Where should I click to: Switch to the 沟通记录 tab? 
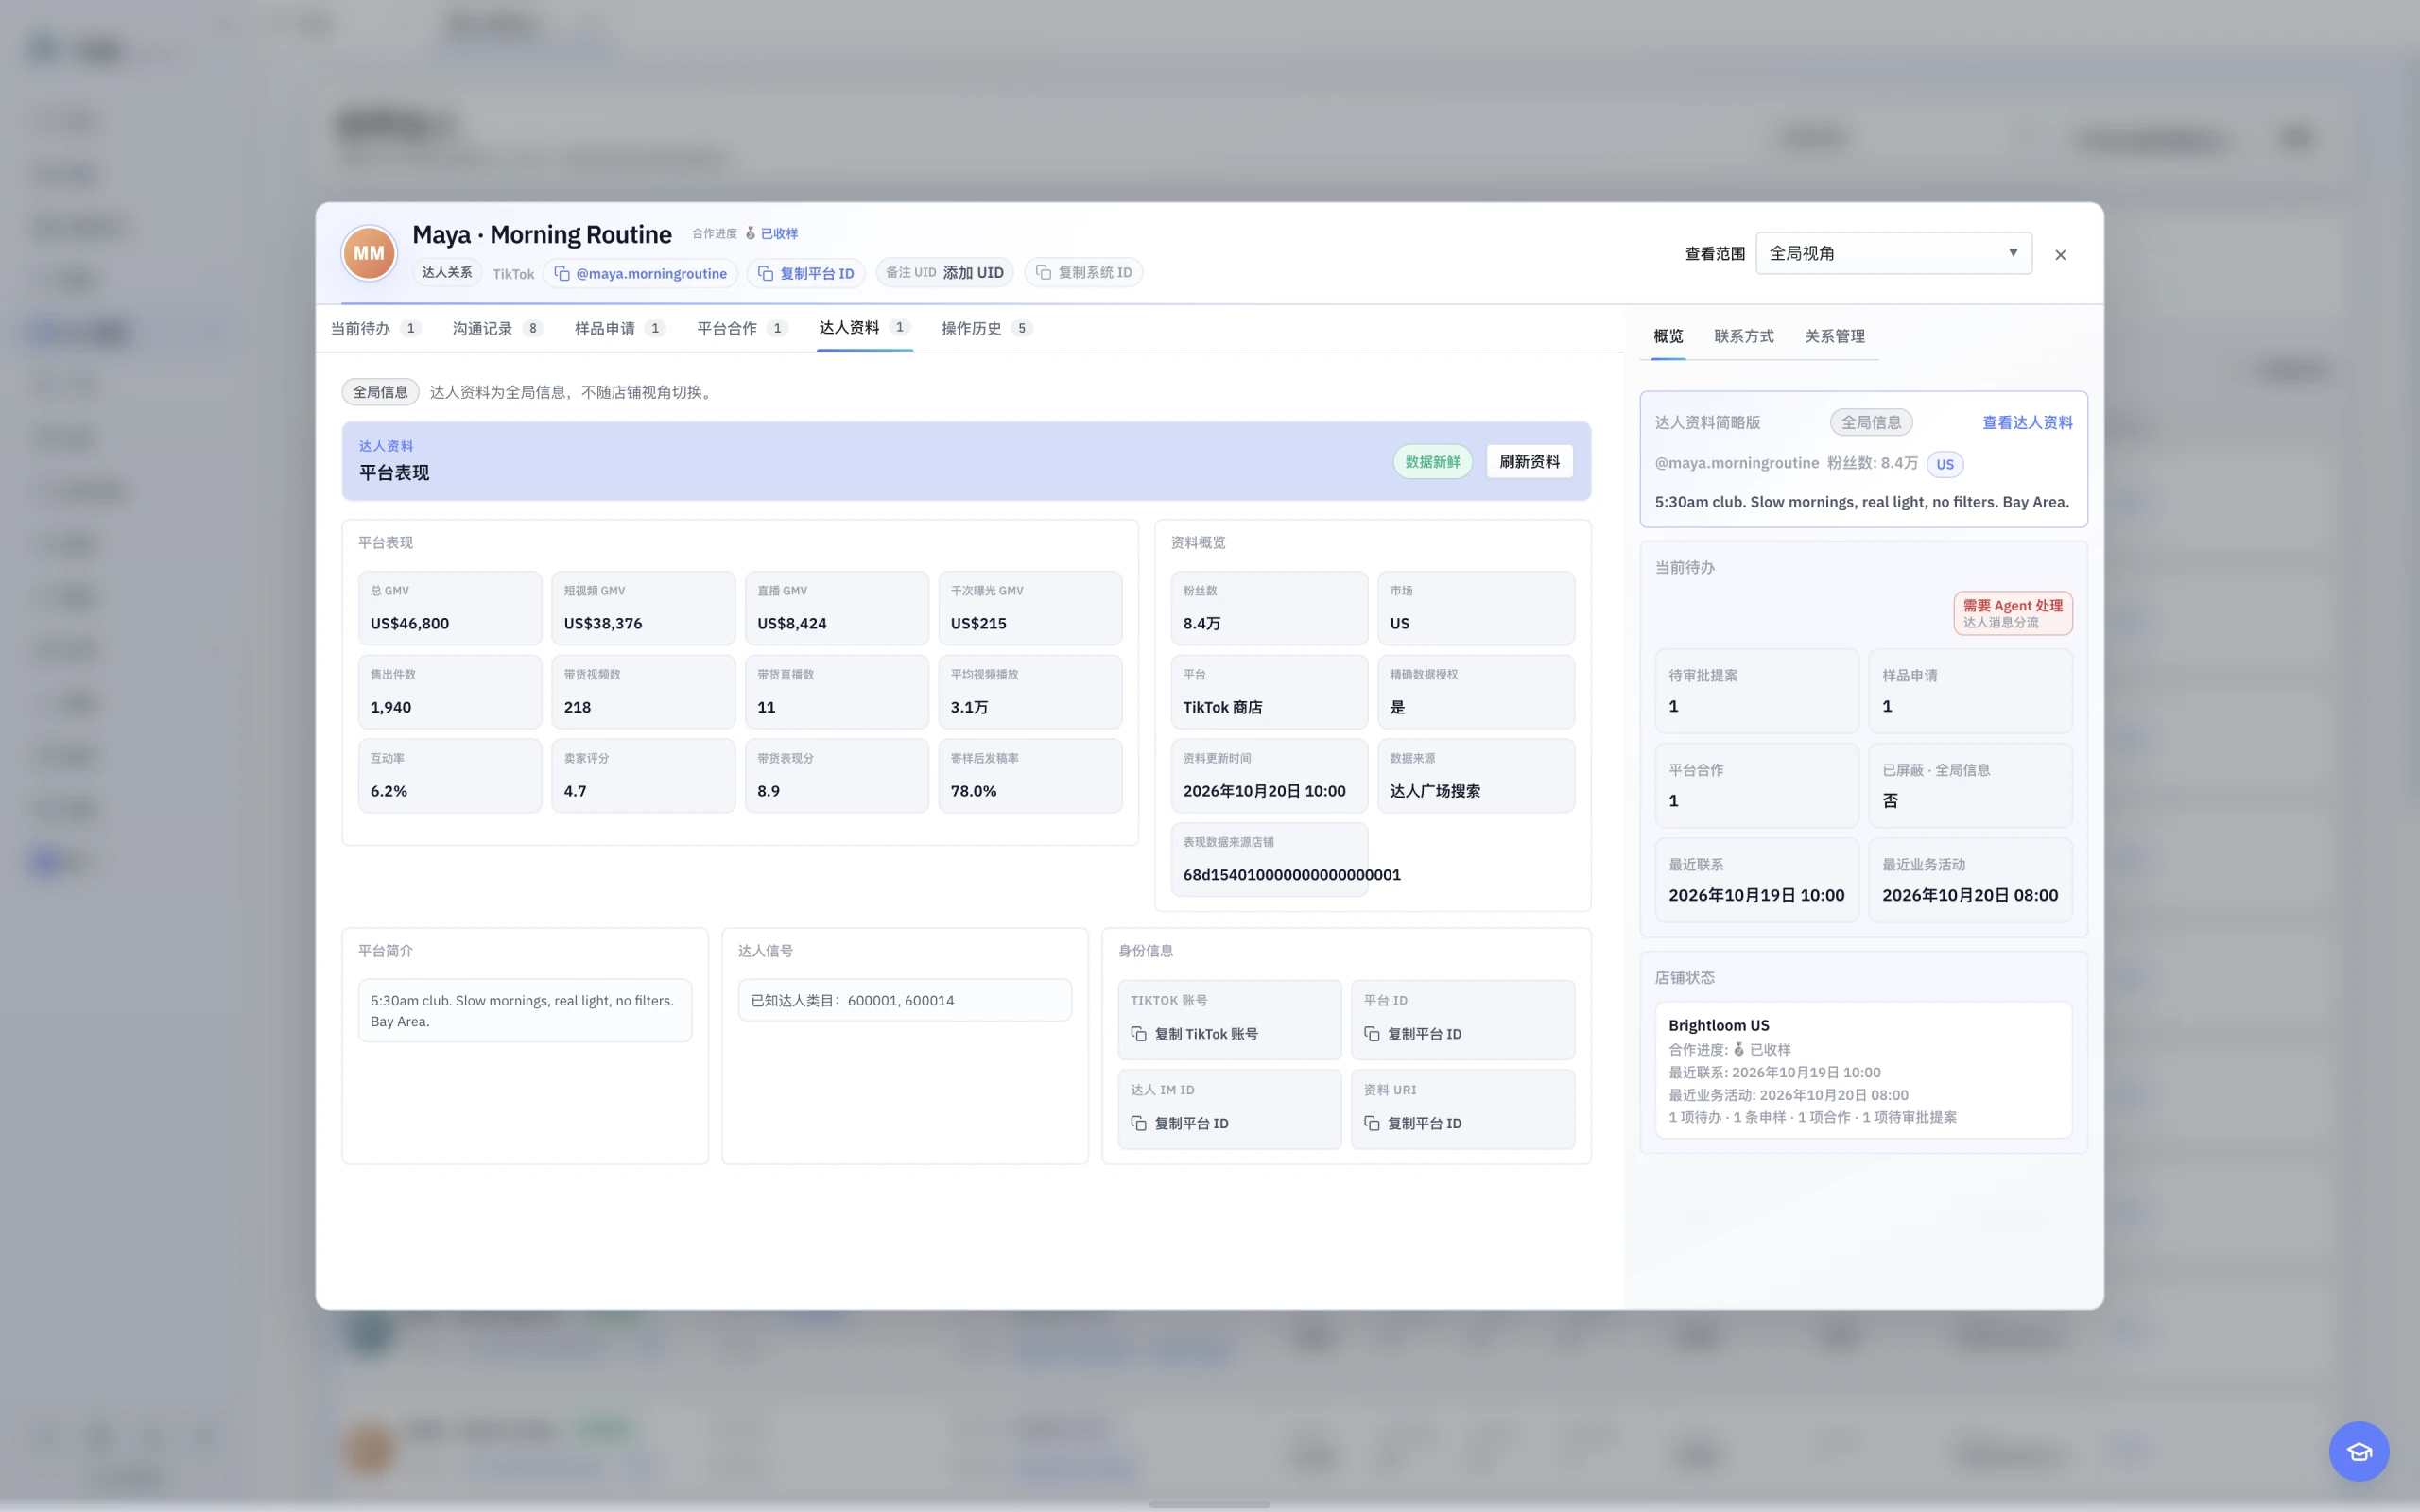pos(497,328)
